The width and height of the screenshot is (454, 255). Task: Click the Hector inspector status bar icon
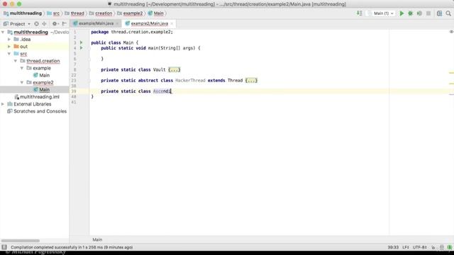pos(441,247)
